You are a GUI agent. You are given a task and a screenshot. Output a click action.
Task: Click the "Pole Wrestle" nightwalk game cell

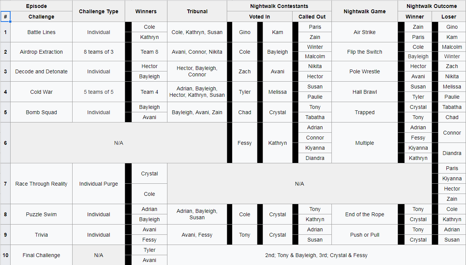(364, 71)
